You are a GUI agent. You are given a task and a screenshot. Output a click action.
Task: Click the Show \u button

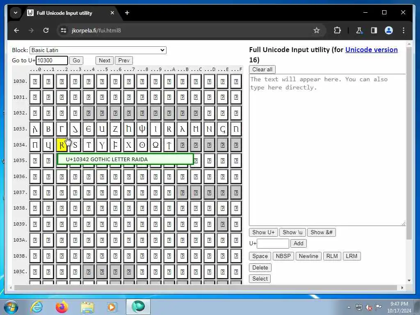click(292, 233)
